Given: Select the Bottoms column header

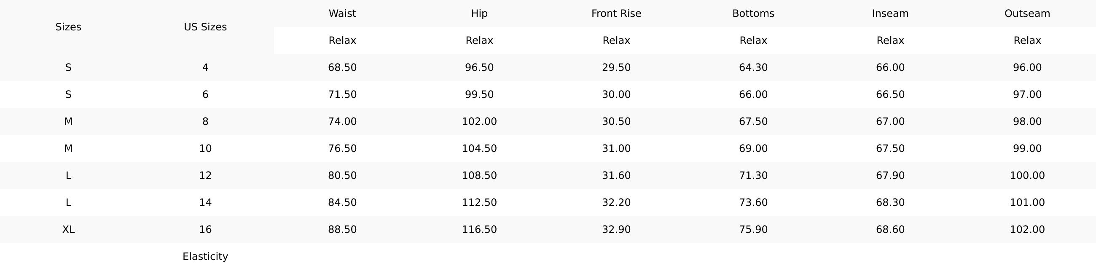Looking at the screenshot, I should point(753,13).
